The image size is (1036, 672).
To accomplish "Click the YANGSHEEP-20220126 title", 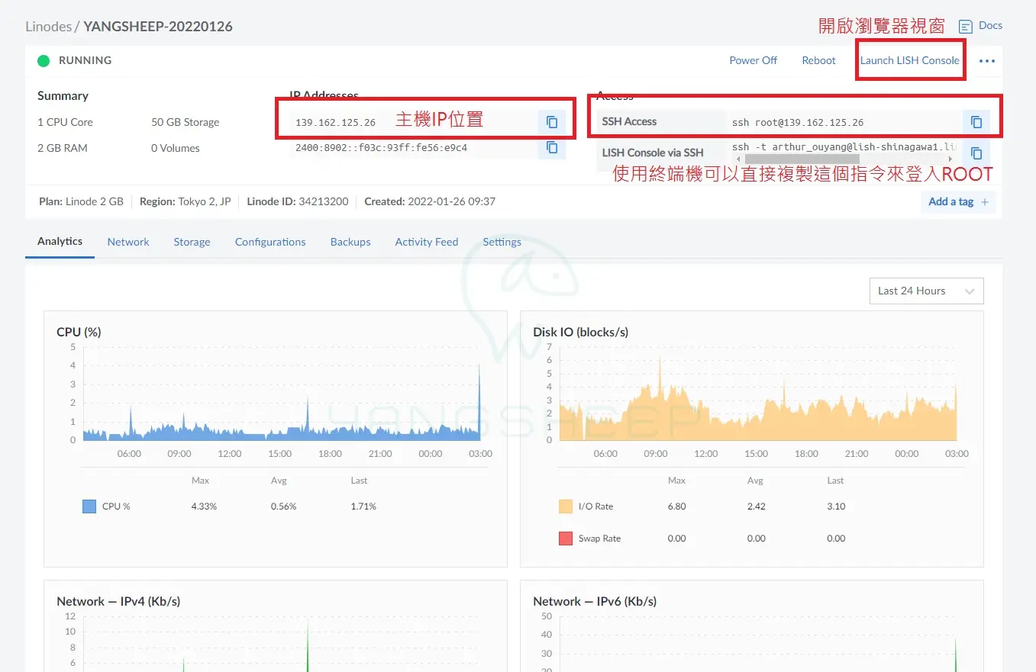I will pyautogui.click(x=158, y=27).
